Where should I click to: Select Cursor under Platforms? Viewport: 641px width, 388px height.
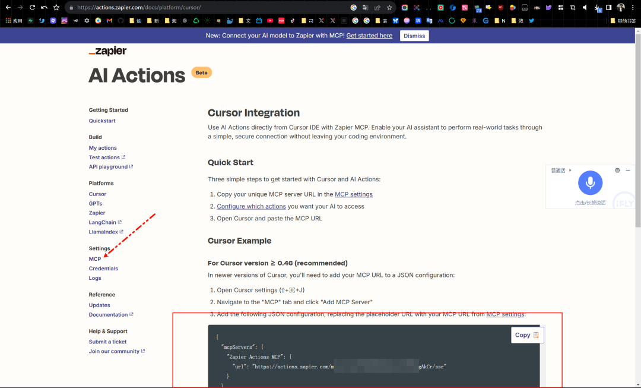(97, 194)
